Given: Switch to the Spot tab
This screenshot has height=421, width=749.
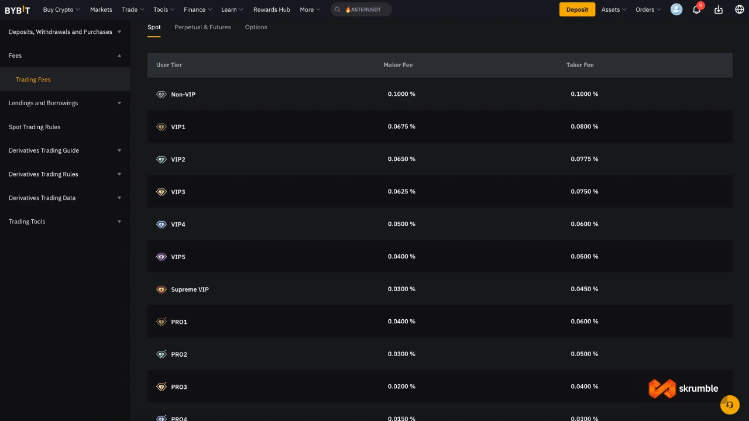Looking at the screenshot, I should 154,27.
